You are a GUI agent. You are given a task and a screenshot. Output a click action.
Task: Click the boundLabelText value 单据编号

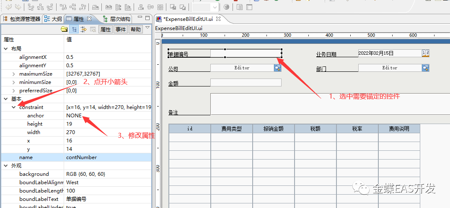[76, 199]
